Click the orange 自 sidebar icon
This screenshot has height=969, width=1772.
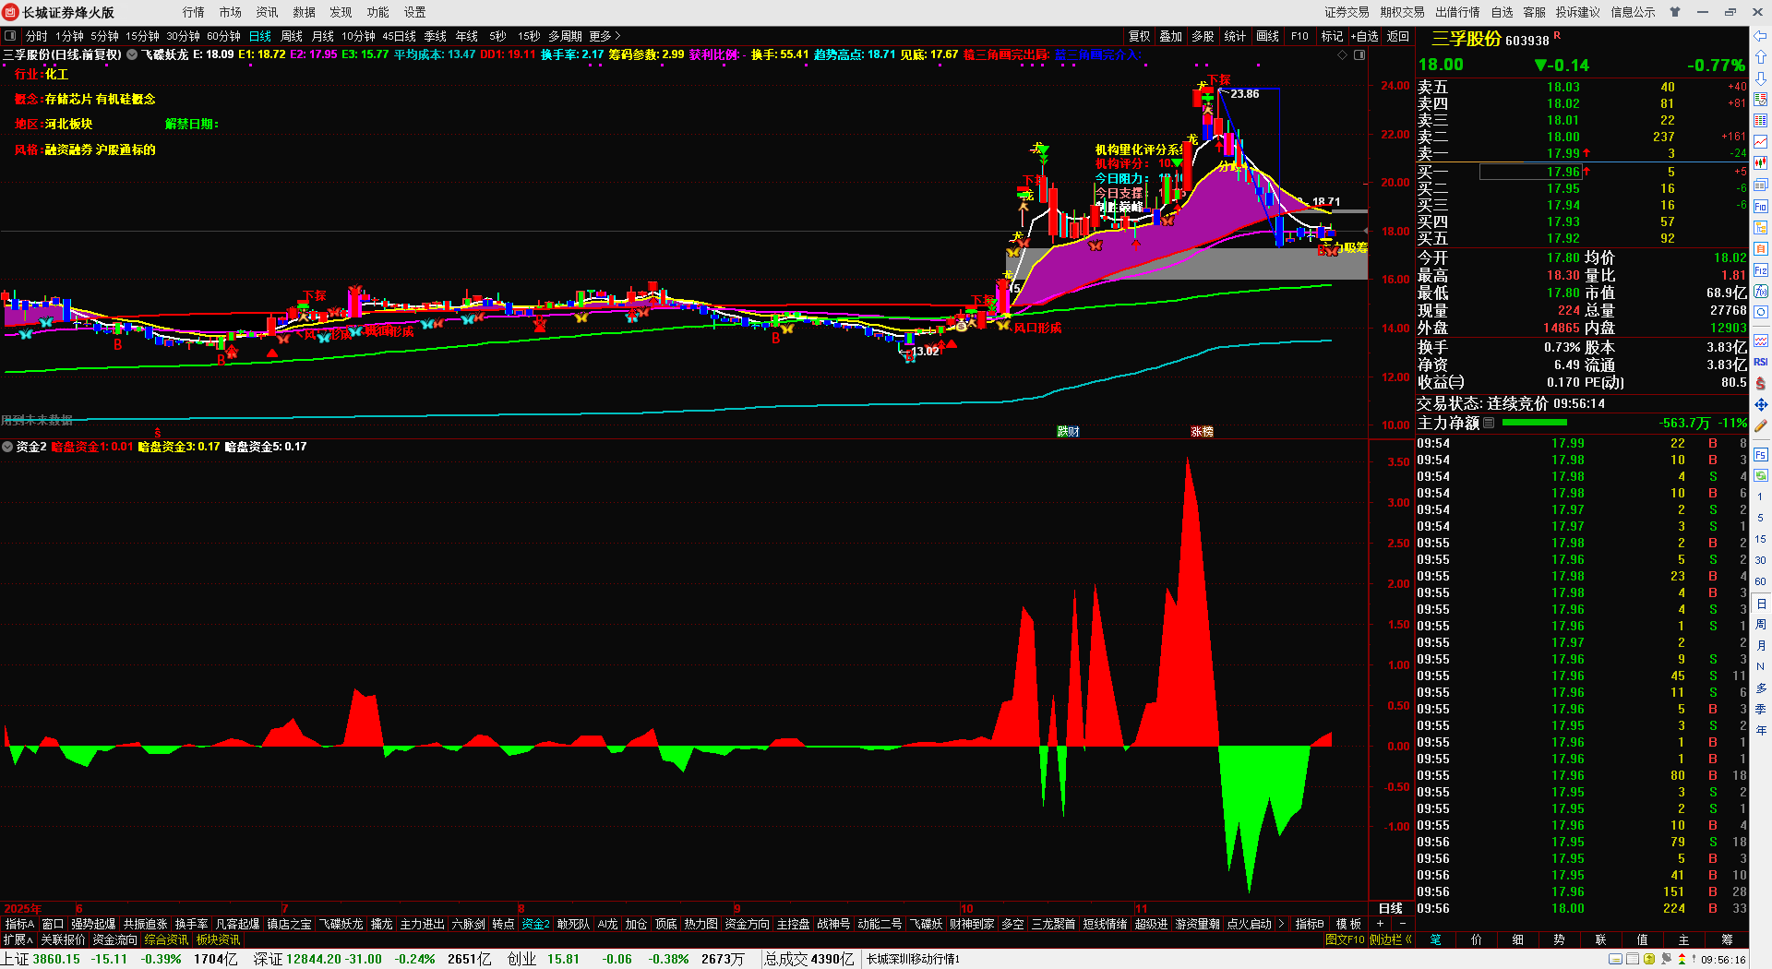click(1760, 249)
